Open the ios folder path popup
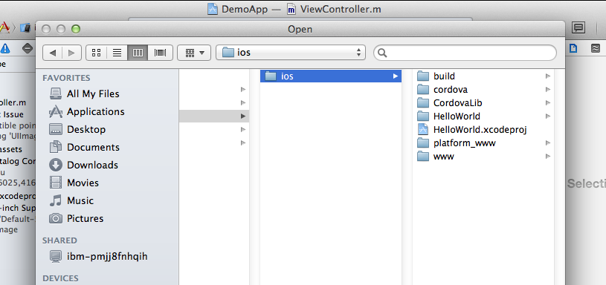The width and height of the screenshot is (606, 285). [291, 53]
